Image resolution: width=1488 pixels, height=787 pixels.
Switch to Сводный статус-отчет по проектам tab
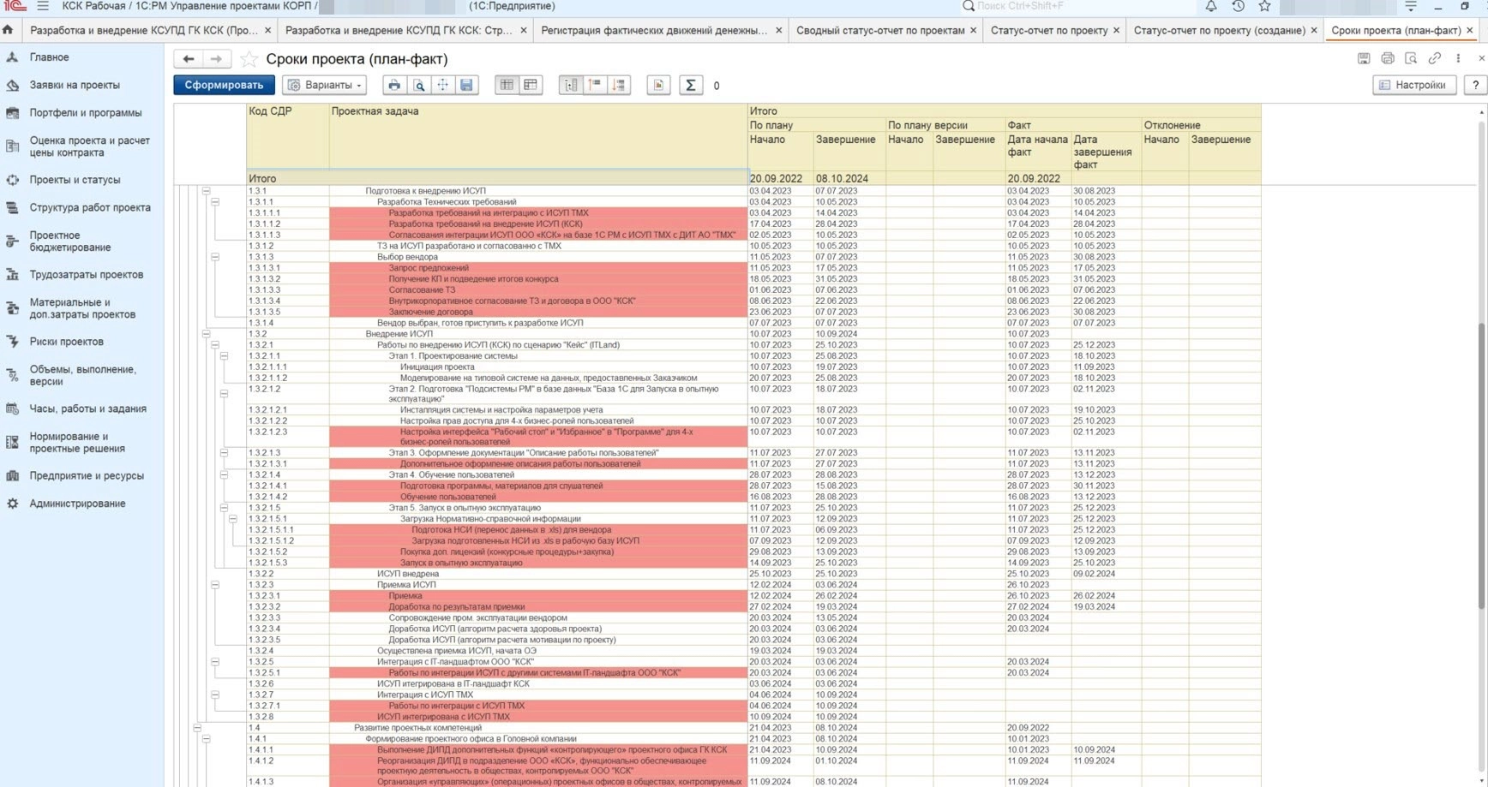pyautogui.click(x=879, y=30)
